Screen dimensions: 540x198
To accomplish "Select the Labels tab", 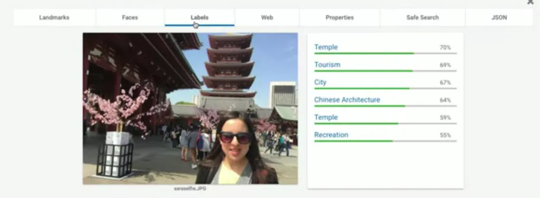I will click(x=199, y=17).
